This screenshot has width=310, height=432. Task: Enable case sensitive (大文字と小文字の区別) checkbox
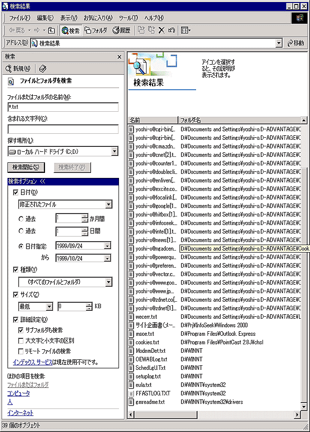[20, 341]
